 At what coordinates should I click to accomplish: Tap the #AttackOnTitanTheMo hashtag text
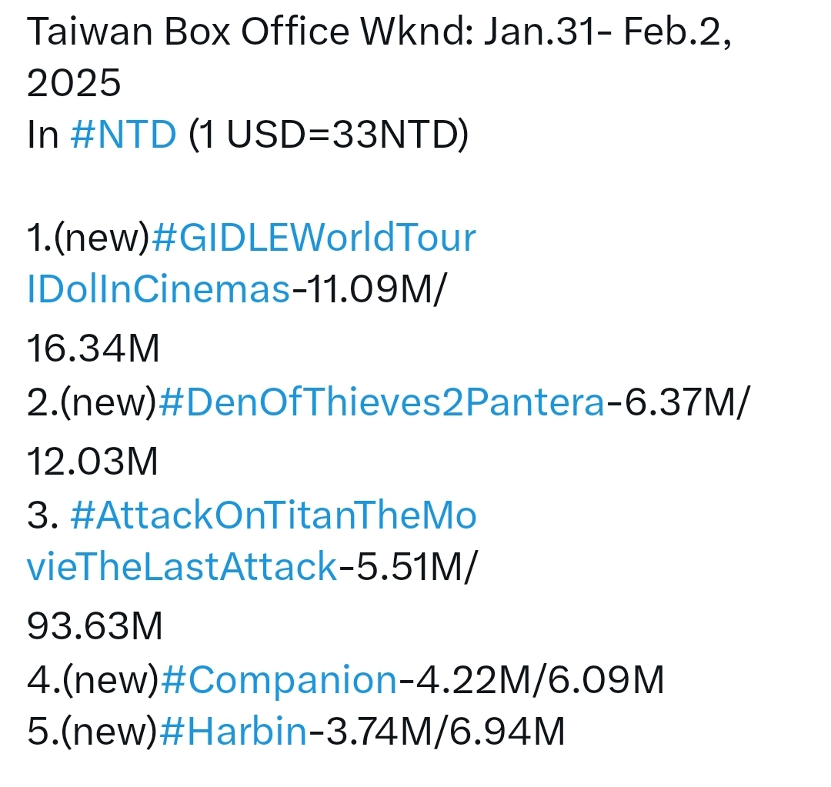pyautogui.click(x=273, y=516)
